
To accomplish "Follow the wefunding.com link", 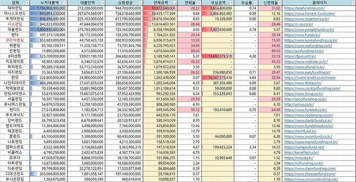I will pyautogui.click(x=308, y=45).
